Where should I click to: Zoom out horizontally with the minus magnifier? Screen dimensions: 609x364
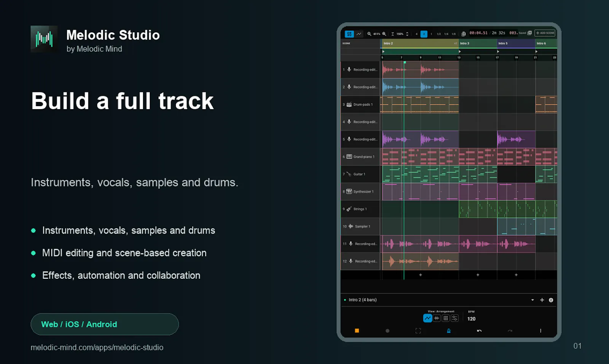coord(369,34)
